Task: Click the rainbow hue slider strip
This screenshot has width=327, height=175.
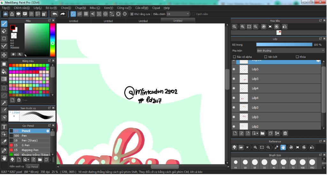Action: 52,40
